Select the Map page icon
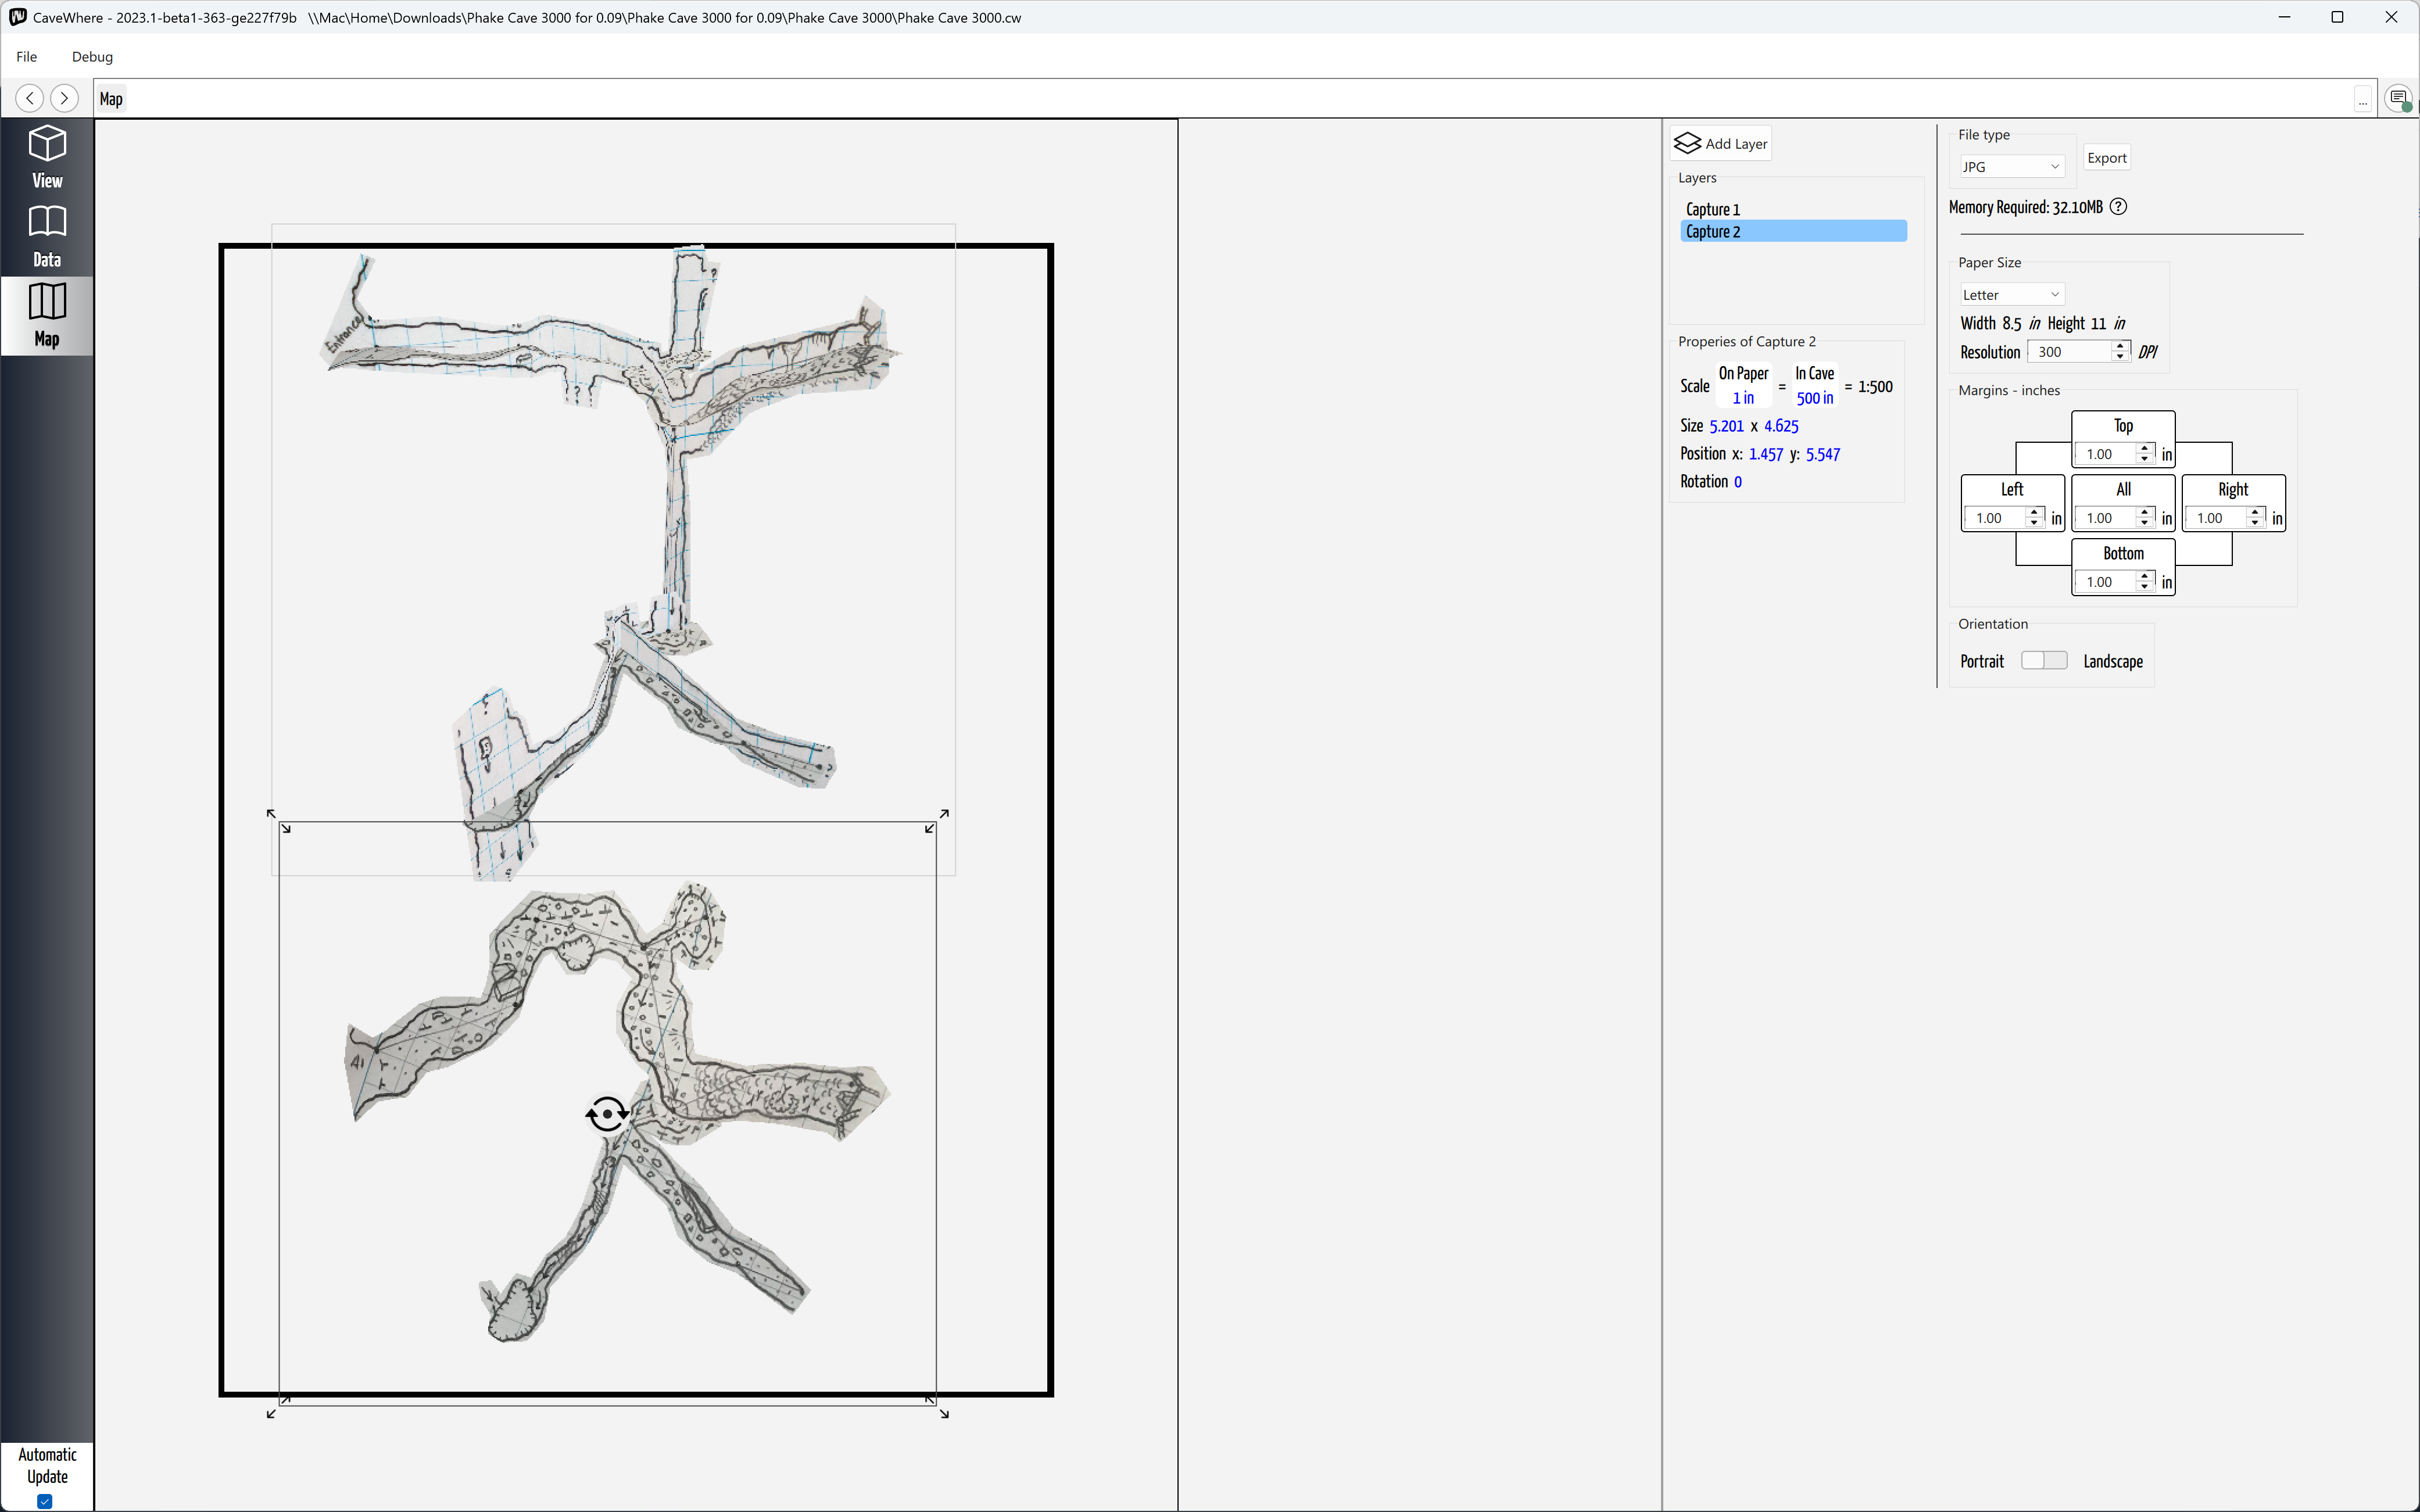The height and width of the screenshot is (1512, 2420). tap(47, 301)
